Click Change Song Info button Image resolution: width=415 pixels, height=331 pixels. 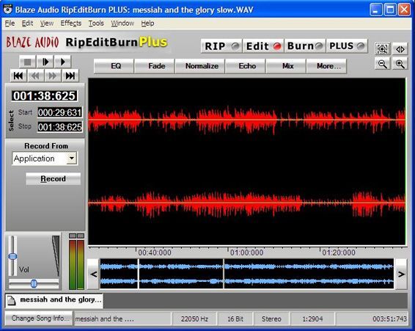coord(39,319)
